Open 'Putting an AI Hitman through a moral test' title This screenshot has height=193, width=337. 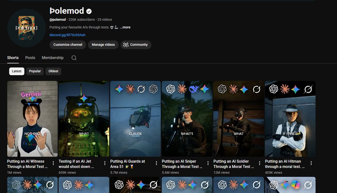point(285,164)
